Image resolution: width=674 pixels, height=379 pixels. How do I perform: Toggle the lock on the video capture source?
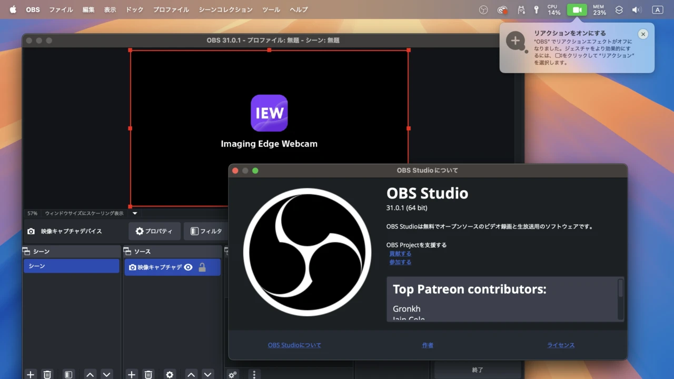point(202,267)
